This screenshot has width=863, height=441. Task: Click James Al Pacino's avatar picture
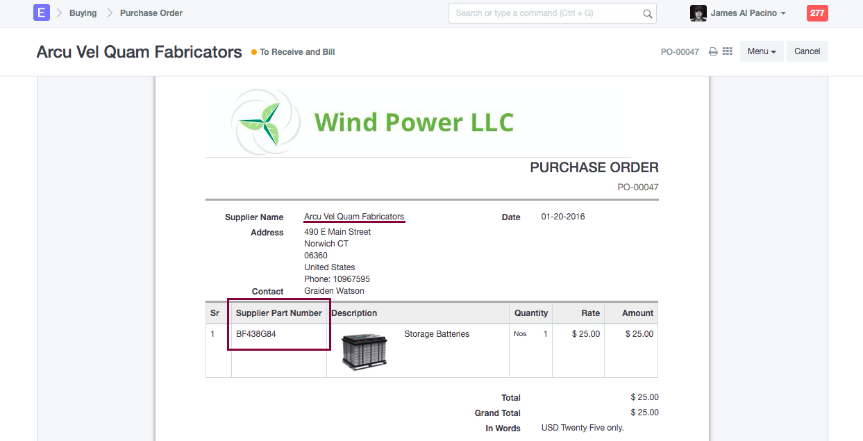pos(698,13)
